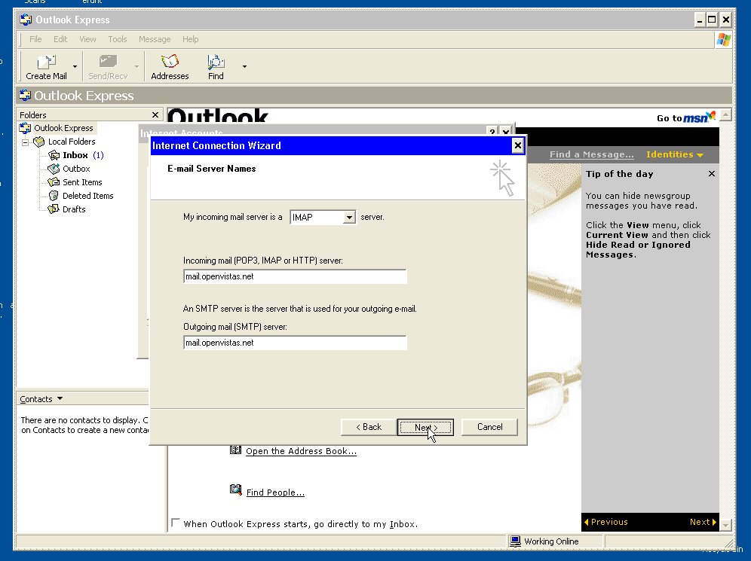Viewport: 751px width, 561px height.
Task: Open the incoming server type dropdown
Action: pos(349,217)
